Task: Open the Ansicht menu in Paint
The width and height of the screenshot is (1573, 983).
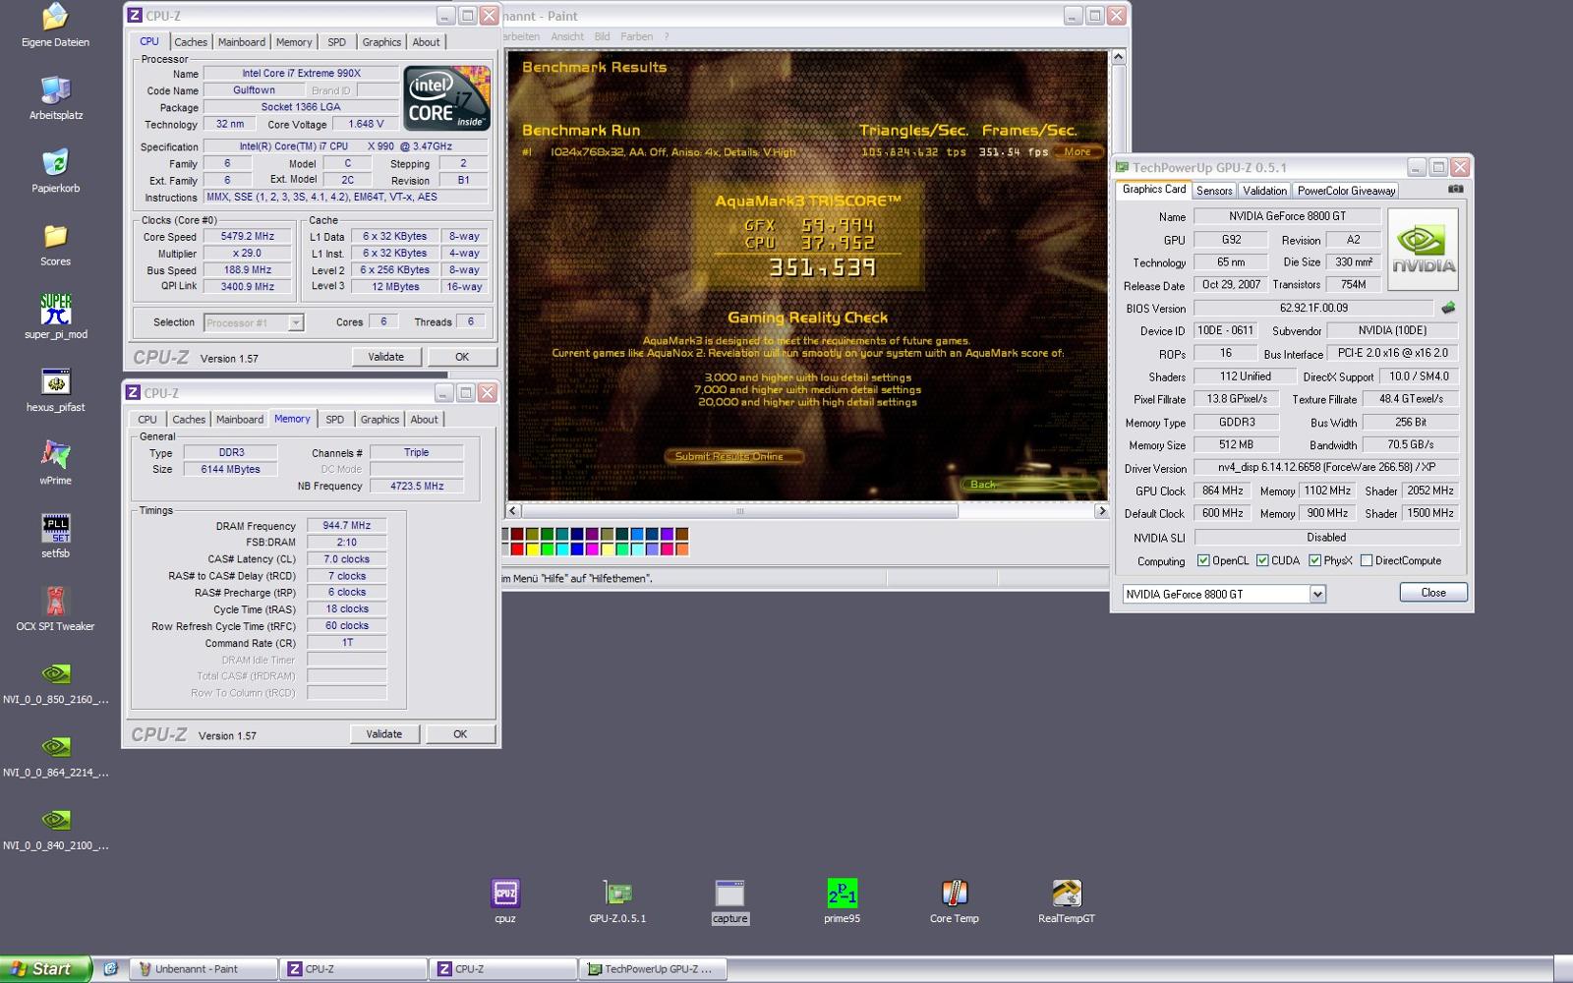Action: [x=567, y=36]
